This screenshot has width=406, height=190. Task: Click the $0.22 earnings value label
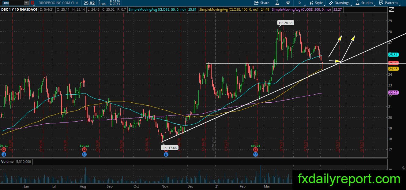pos(84,146)
